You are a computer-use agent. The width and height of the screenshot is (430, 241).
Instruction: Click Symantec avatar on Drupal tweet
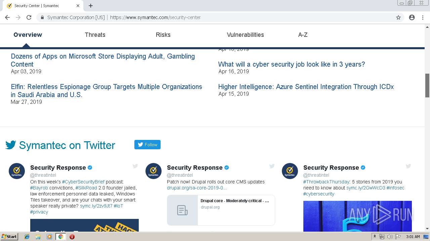[x=154, y=171]
